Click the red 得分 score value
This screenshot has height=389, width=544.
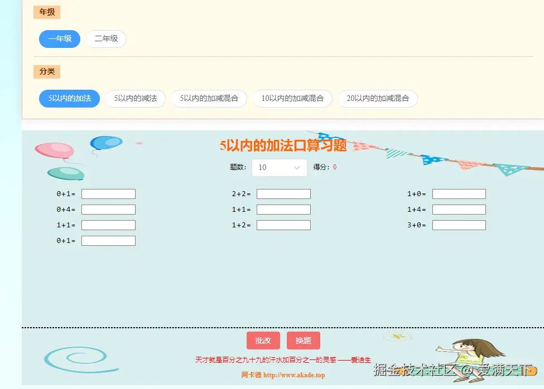pyautogui.click(x=335, y=167)
